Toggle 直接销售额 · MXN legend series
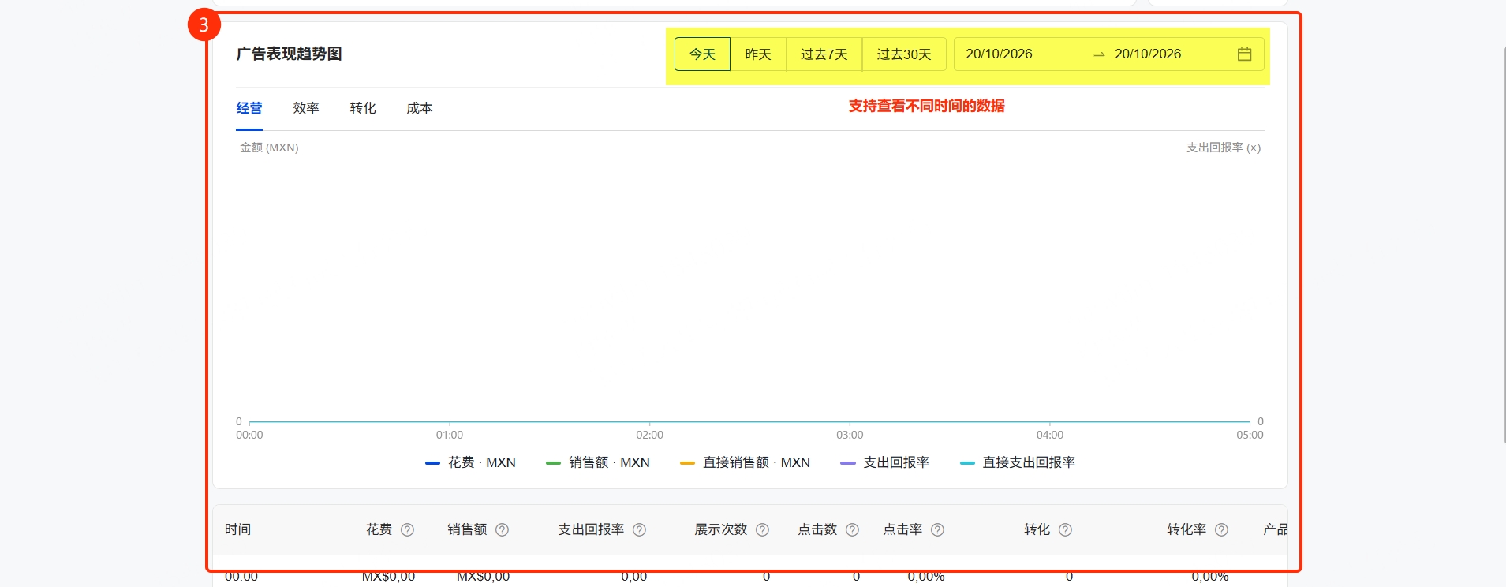This screenshot has height=587, width=1506. coord(746,462)
